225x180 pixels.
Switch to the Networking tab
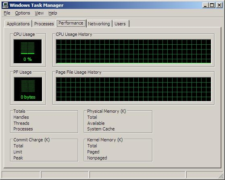click(99, 24)
